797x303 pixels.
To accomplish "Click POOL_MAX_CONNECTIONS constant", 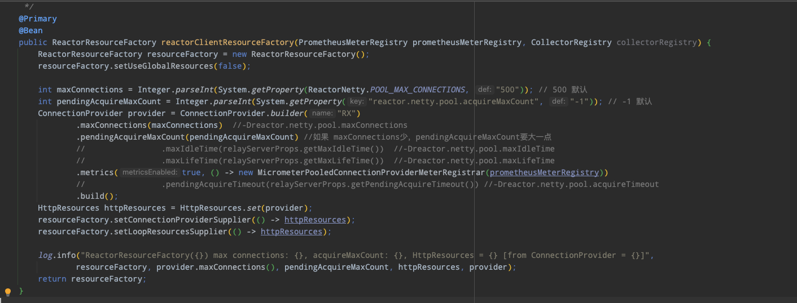I will click(x=418, y=90).
